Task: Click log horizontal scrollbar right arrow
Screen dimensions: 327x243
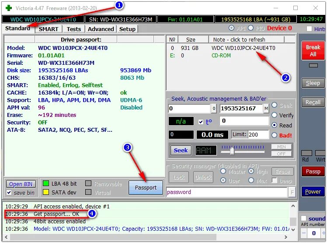Action: (286, 237)
